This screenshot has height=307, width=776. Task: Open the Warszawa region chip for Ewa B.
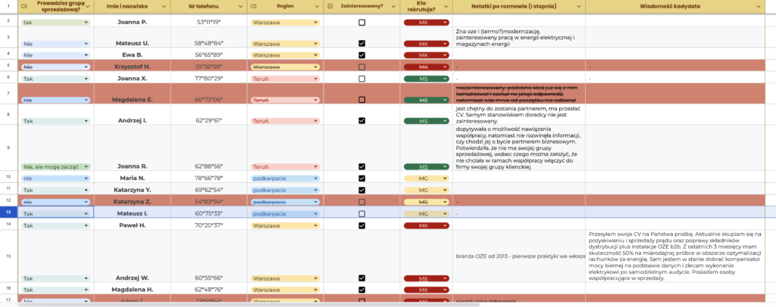click(x=285, y=54)
